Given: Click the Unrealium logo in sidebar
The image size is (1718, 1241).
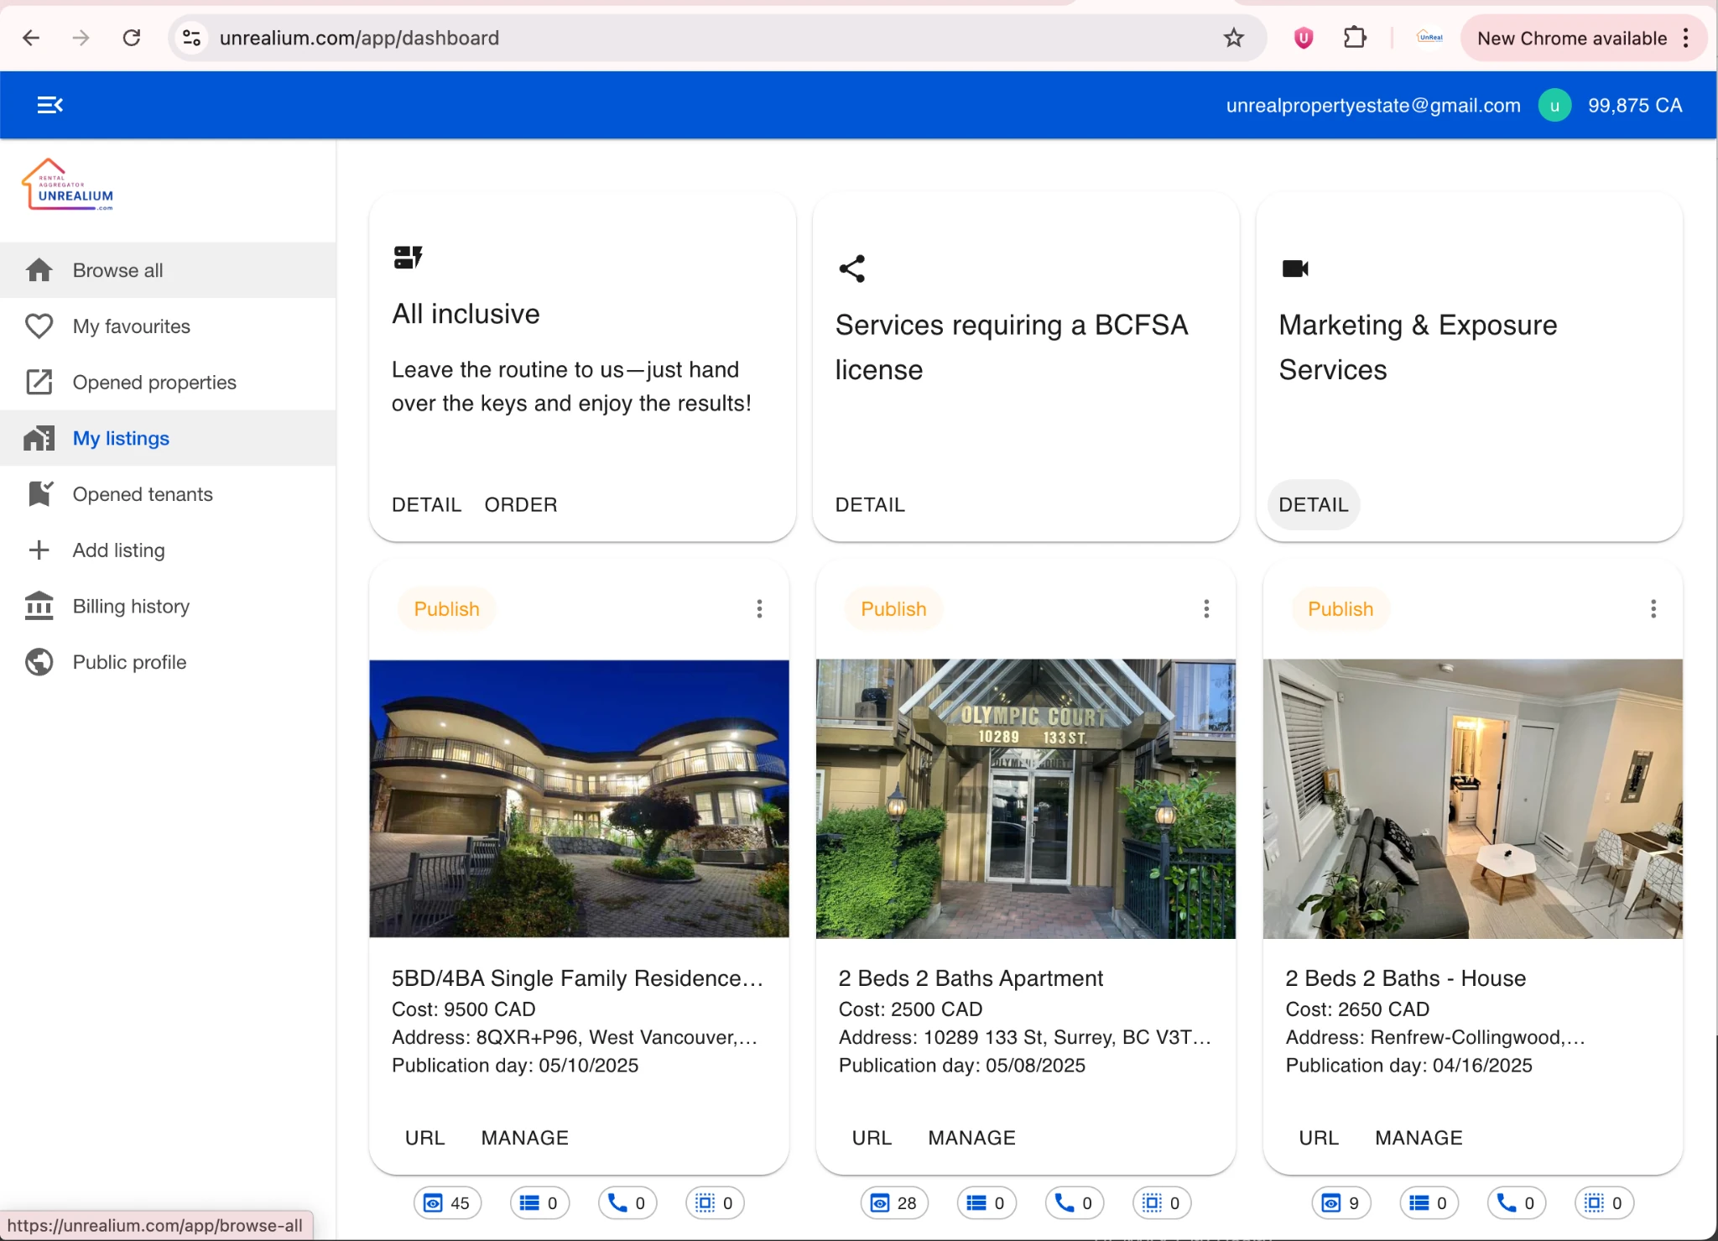Looking at the screenshot, I should tap(68, 185).
